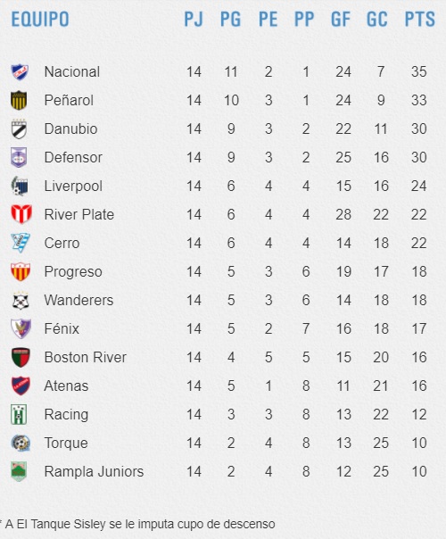Click the Boston River red-green shield
This screenshot has height=539, width=446.
[21, 357]
